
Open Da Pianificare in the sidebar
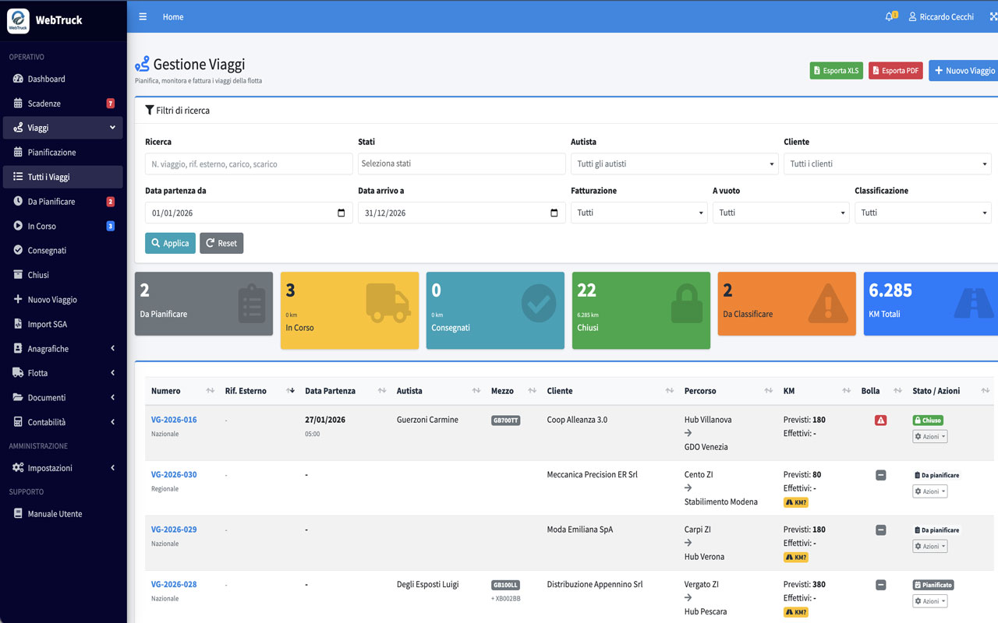coord(51,202)
